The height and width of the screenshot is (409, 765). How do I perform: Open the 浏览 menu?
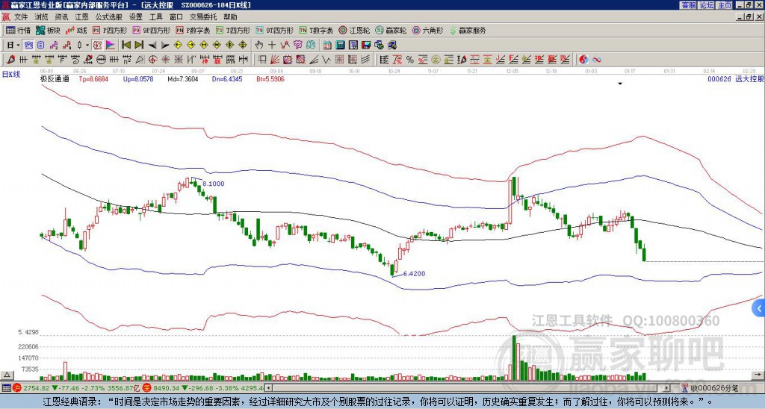[42, 17]
